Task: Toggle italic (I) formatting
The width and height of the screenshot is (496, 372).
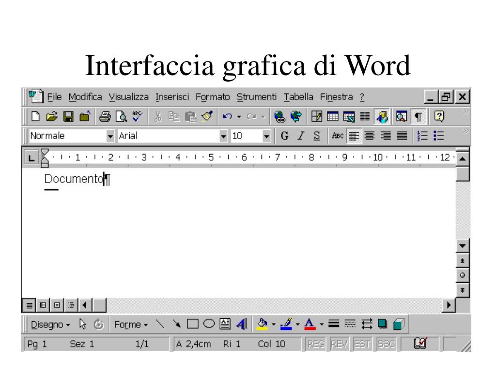Action: [301, 136]
